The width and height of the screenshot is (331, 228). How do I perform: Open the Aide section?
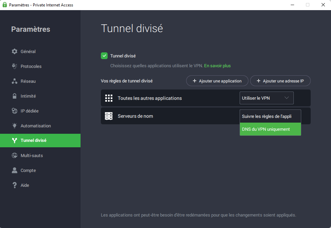(40, 185)
